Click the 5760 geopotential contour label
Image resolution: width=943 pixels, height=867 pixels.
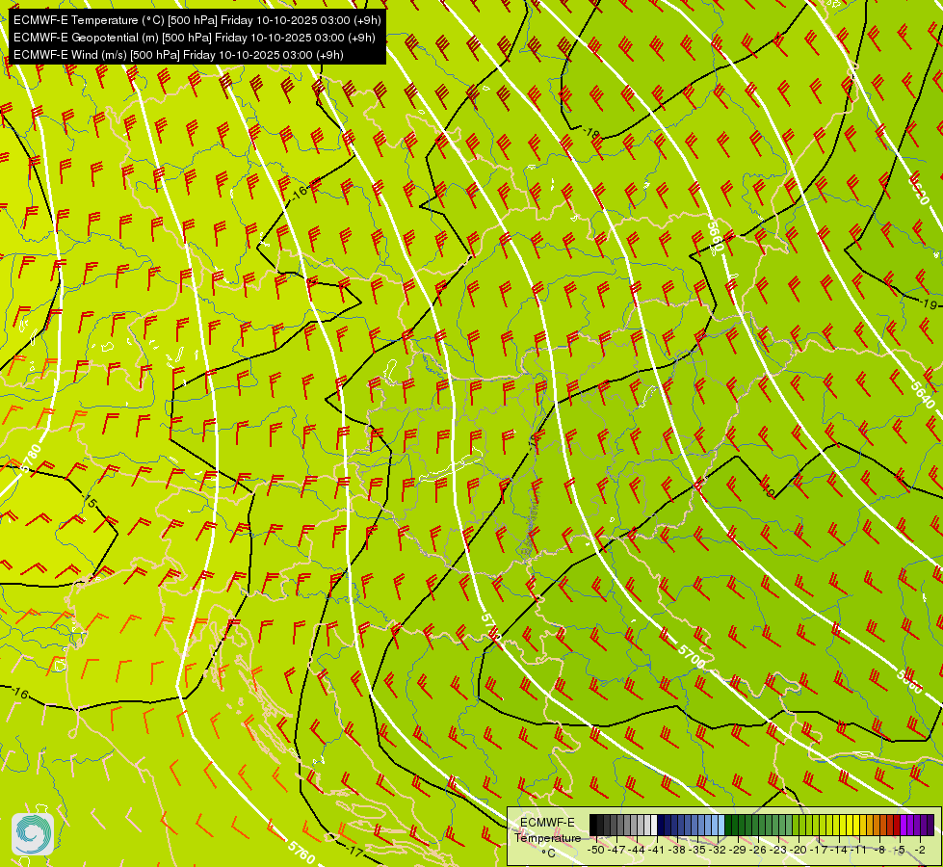pyautogui.click(x=301, y=852)
